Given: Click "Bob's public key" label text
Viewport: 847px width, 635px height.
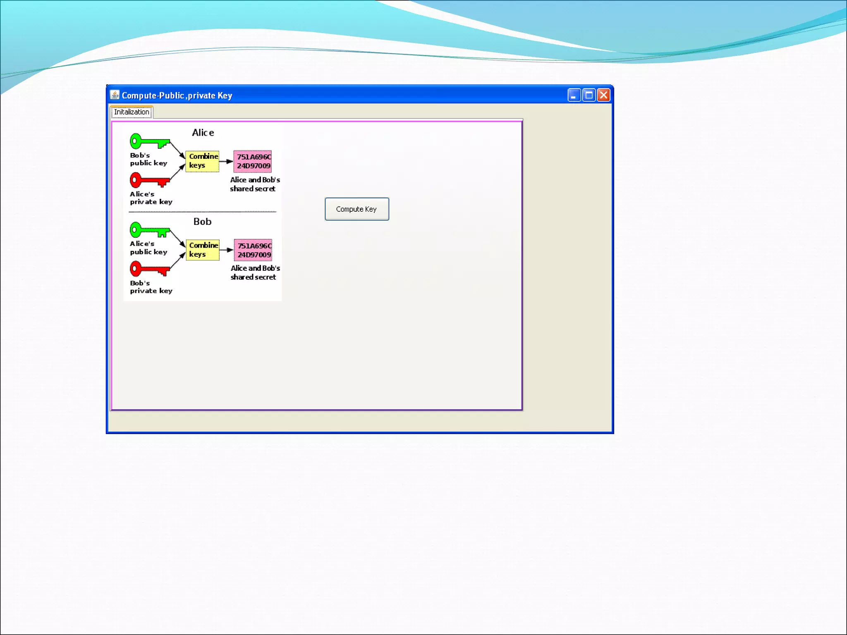Looking at the screenshot, I should pos(148,159).
